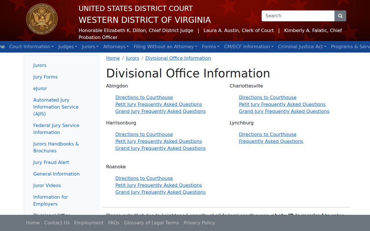Click the court seal logo

click(42, 19)
